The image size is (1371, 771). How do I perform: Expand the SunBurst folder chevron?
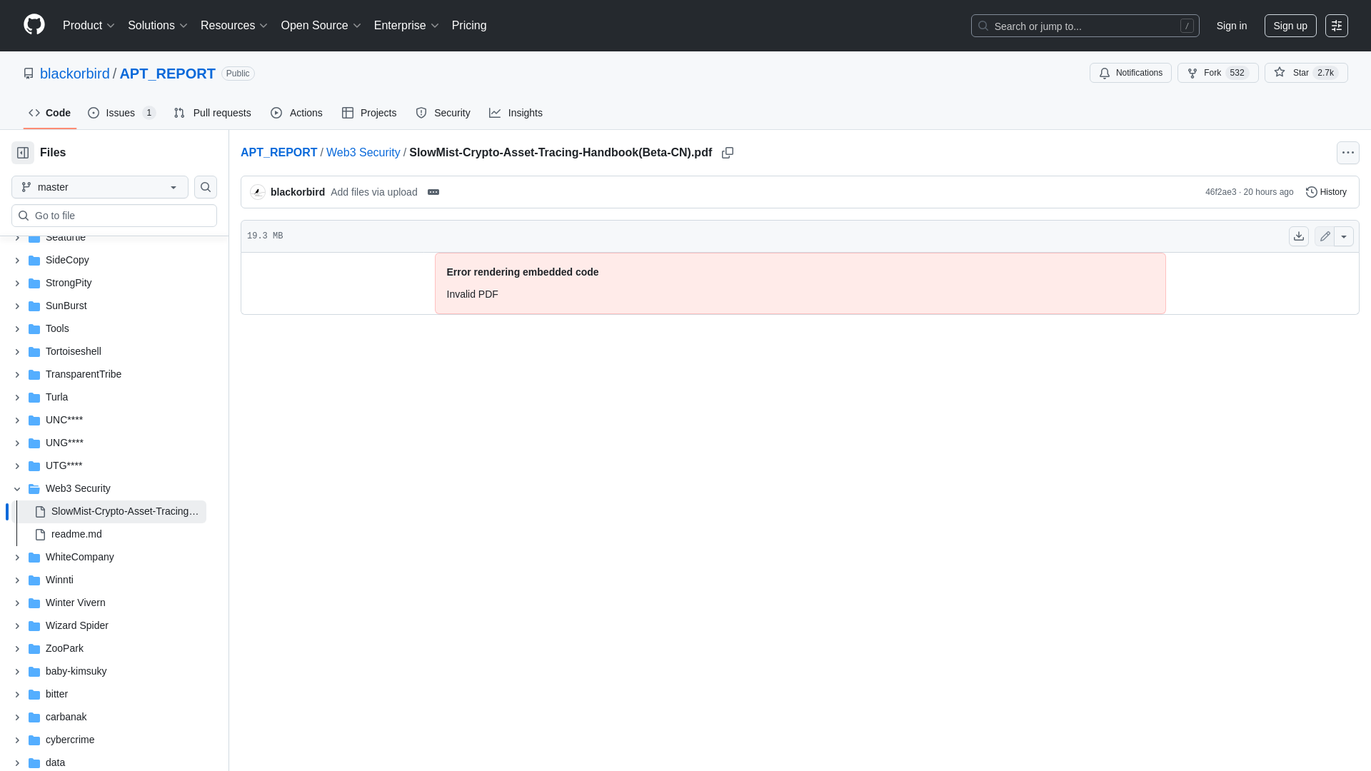coord(17,306)
